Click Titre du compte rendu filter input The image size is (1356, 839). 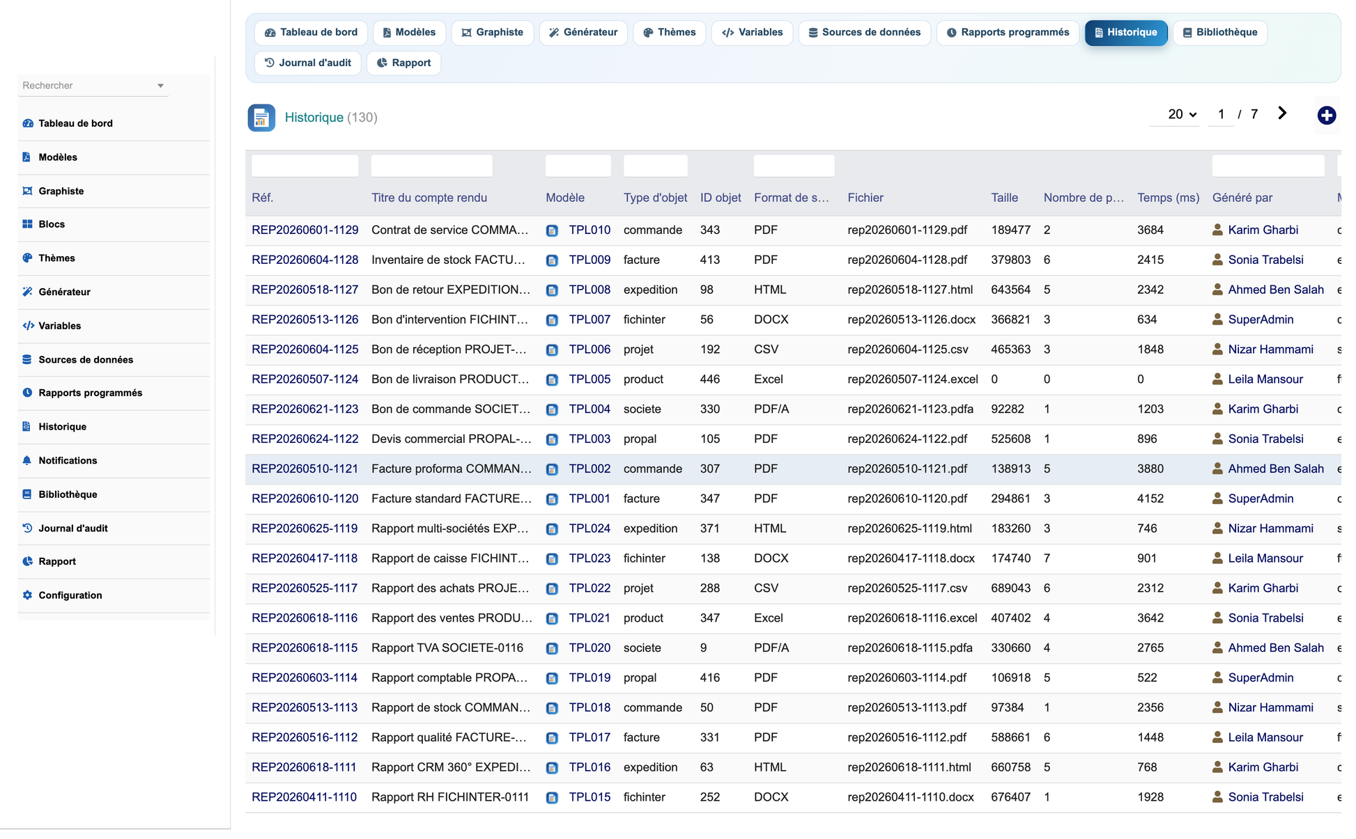[x=431, y=166]
